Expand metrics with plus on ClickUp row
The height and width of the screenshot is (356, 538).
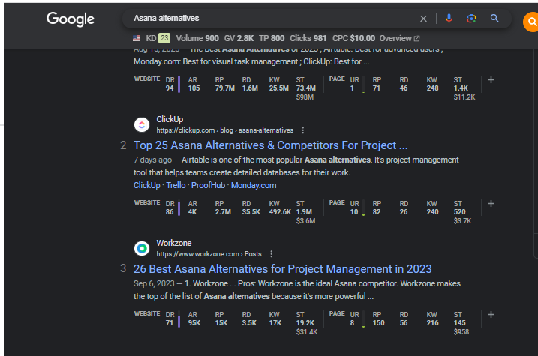coord(491,204)
